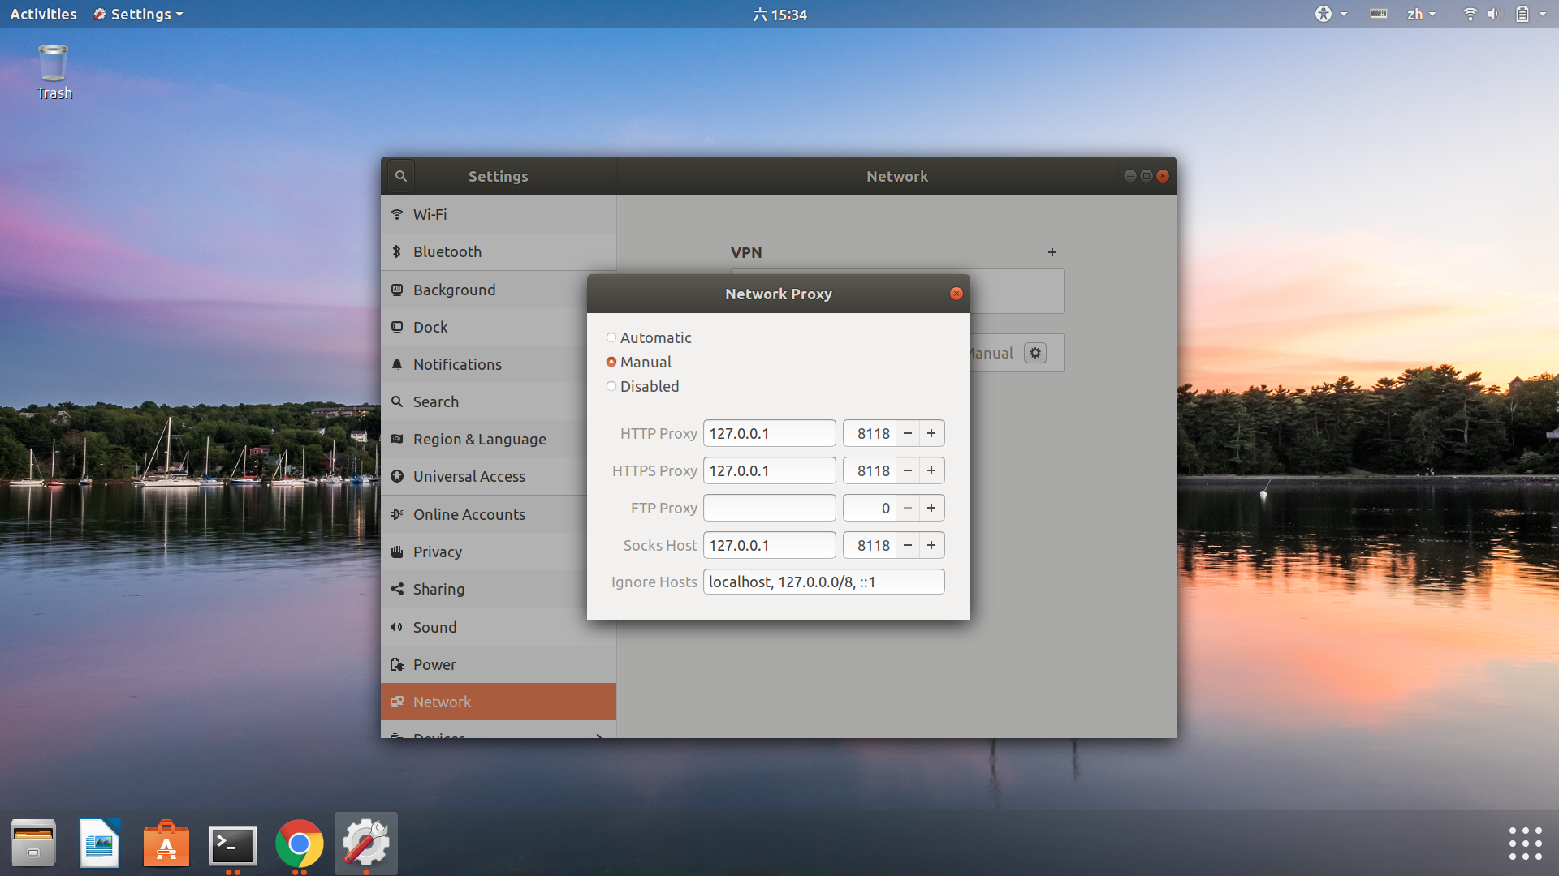Close the Network Proxy dialog
Screen dimensions: 1559x876
(x=957, y=294)
